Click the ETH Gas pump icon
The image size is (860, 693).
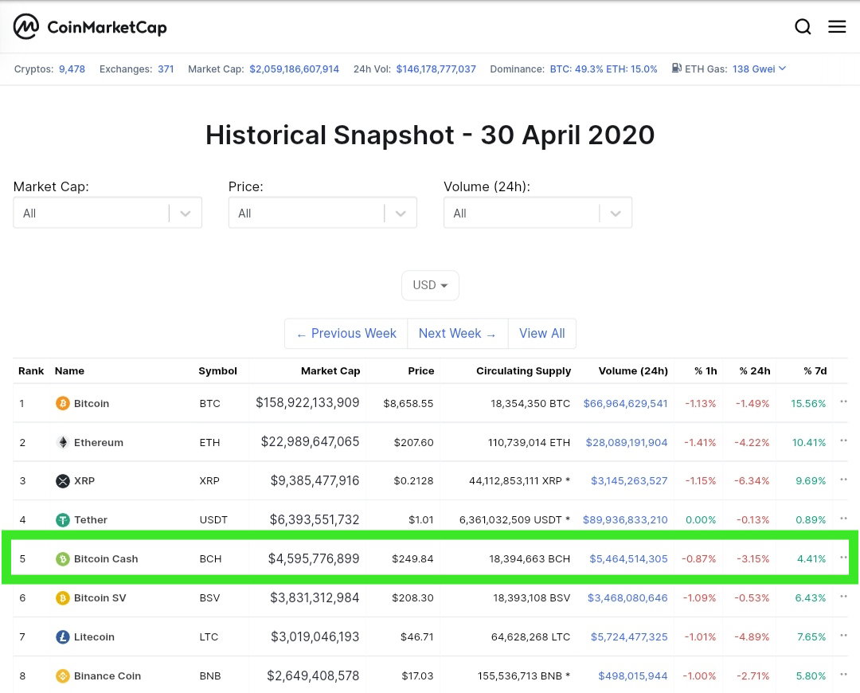pos(677,69)
